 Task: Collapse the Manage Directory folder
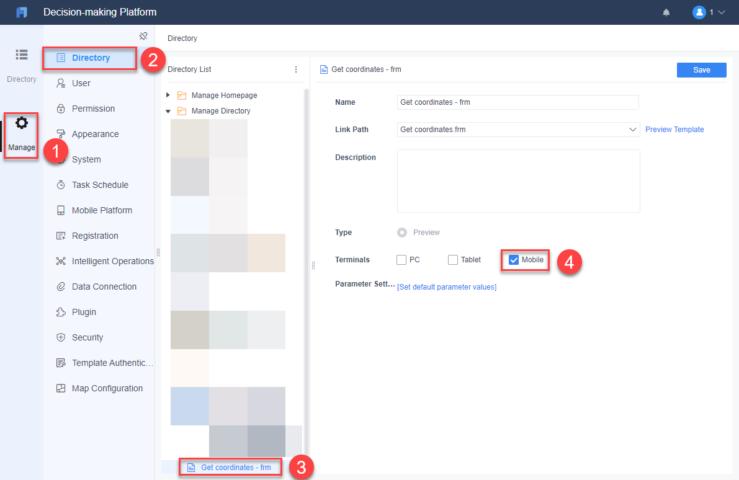[x=168, y=111]
